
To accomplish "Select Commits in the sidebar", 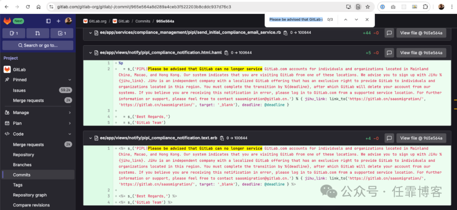I will [38, 175].
